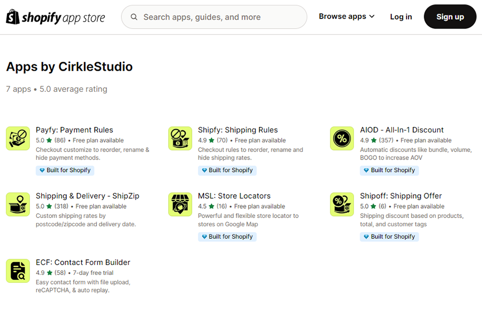Click Built for Shopify badge under AIOD
Image resolution: width=482 pixels, height=321 pixels.
tap(389, 170)
